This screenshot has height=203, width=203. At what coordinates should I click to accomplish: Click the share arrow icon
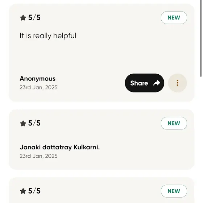(157, 83)
